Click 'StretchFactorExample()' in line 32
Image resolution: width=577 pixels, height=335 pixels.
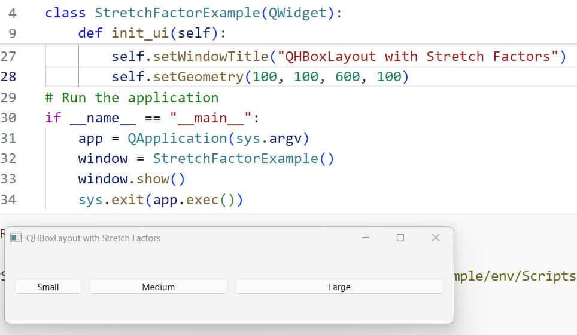tap(243, 159)
